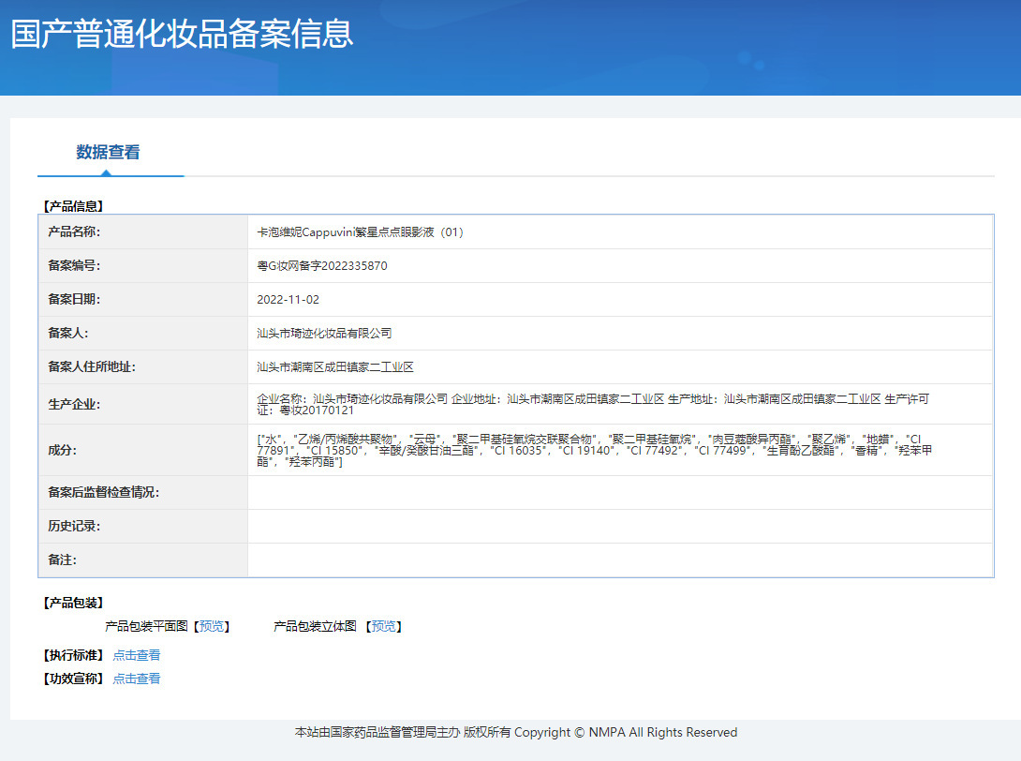Click the 【功效宣称】 label
The image size is (1021, 761).
[73, 679]
